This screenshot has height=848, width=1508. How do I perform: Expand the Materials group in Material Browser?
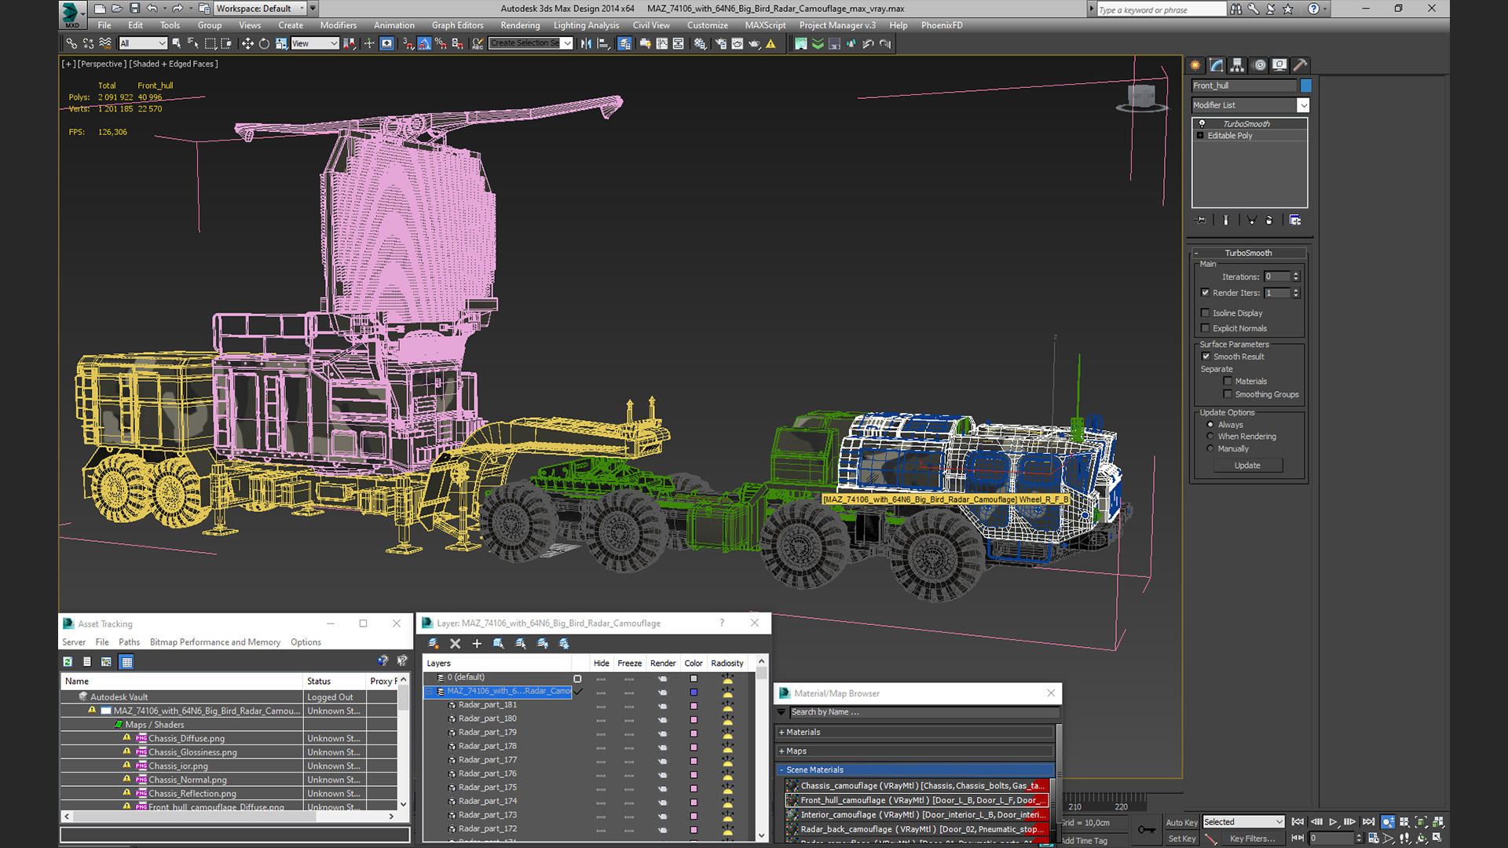[781, 733]
